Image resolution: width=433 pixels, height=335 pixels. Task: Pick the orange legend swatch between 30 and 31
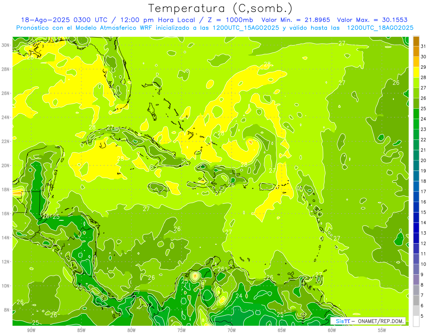point(416,52)
